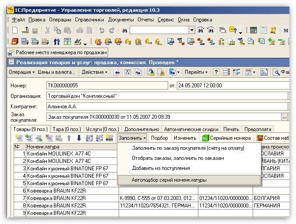Click the binoculars Find icon left of search box

124,31
